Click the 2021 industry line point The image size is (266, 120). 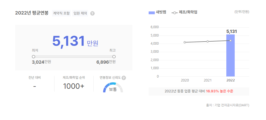pyautogui.click(x=208, y=41)
